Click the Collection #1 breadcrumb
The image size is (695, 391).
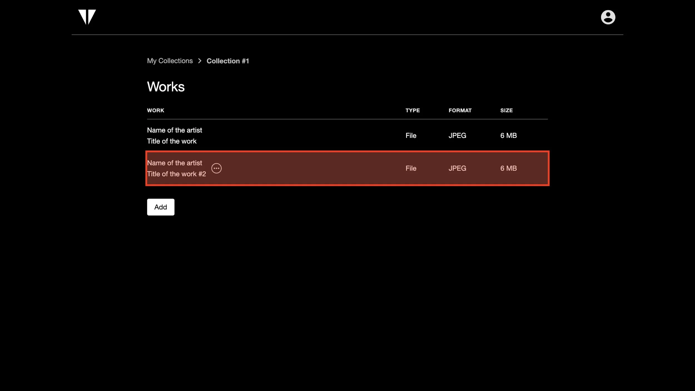point(228,61)
